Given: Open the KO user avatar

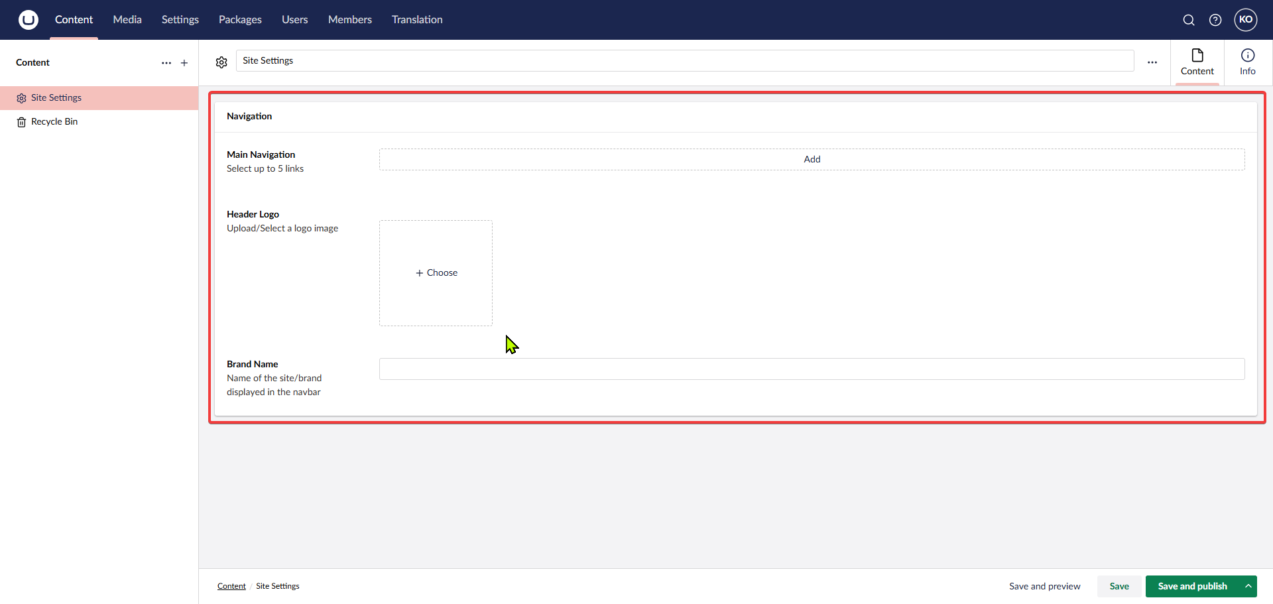Looking at the screenshot, I should click(1246, 20).
